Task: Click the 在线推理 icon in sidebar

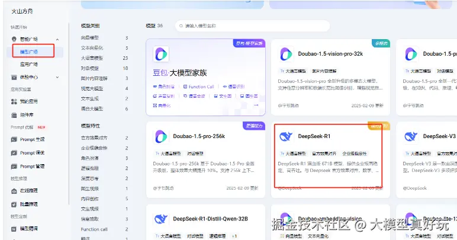Action: (x=14, y=191)
